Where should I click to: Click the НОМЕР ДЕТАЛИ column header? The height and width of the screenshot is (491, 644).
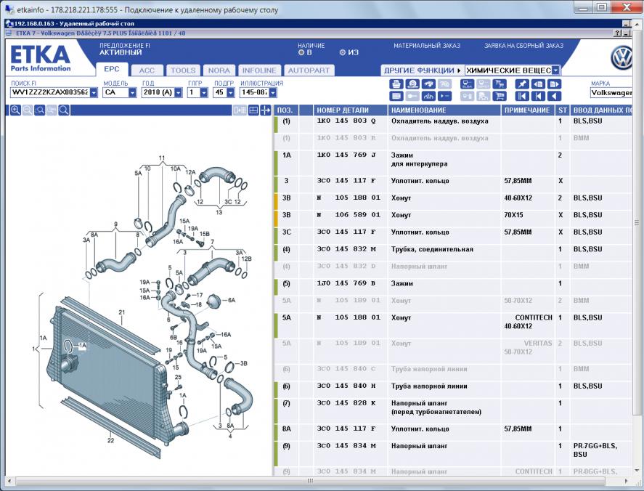tap(351, 110)
